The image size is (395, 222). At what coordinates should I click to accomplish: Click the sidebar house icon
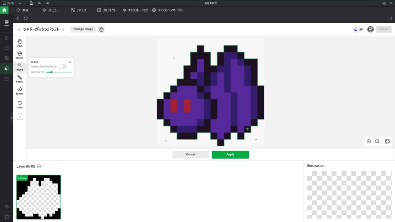click(7, 38)
